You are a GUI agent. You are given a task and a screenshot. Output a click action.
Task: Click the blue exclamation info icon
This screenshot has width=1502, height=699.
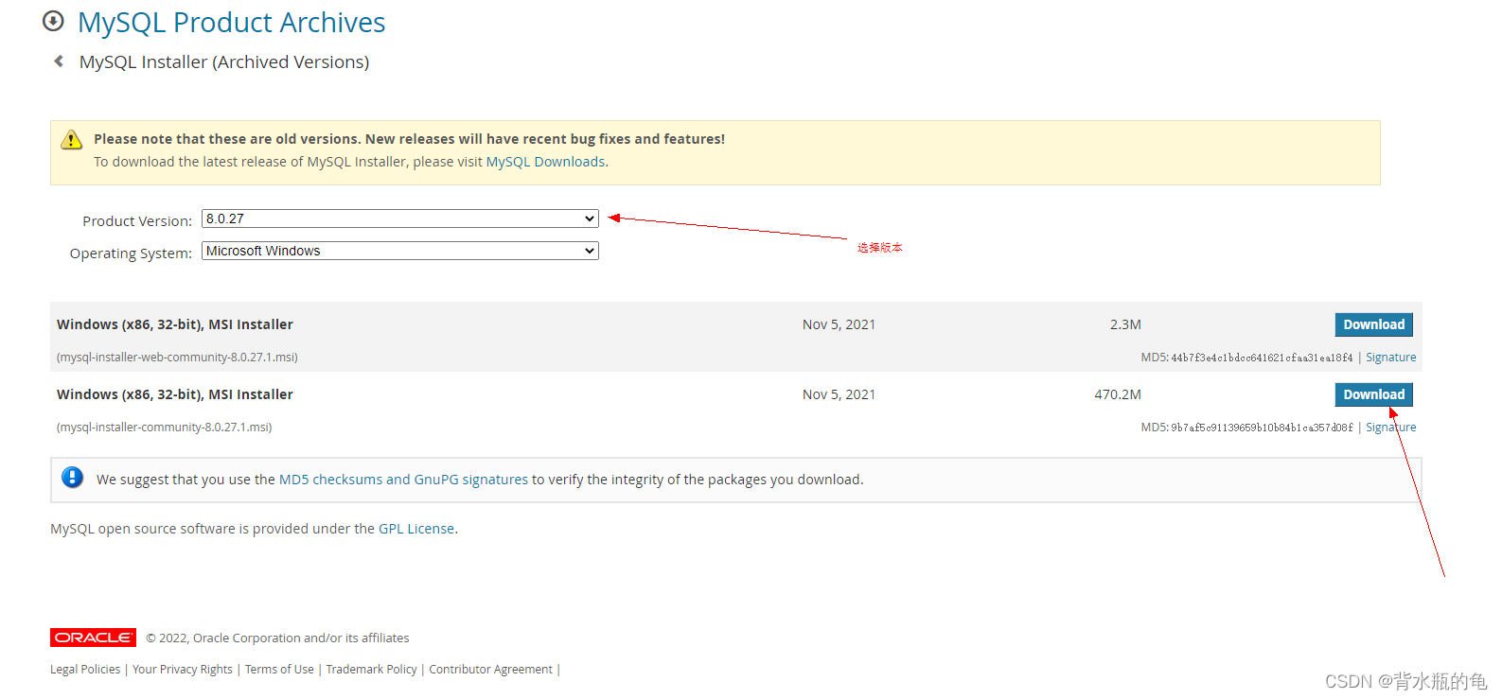(x=73, y=478)
